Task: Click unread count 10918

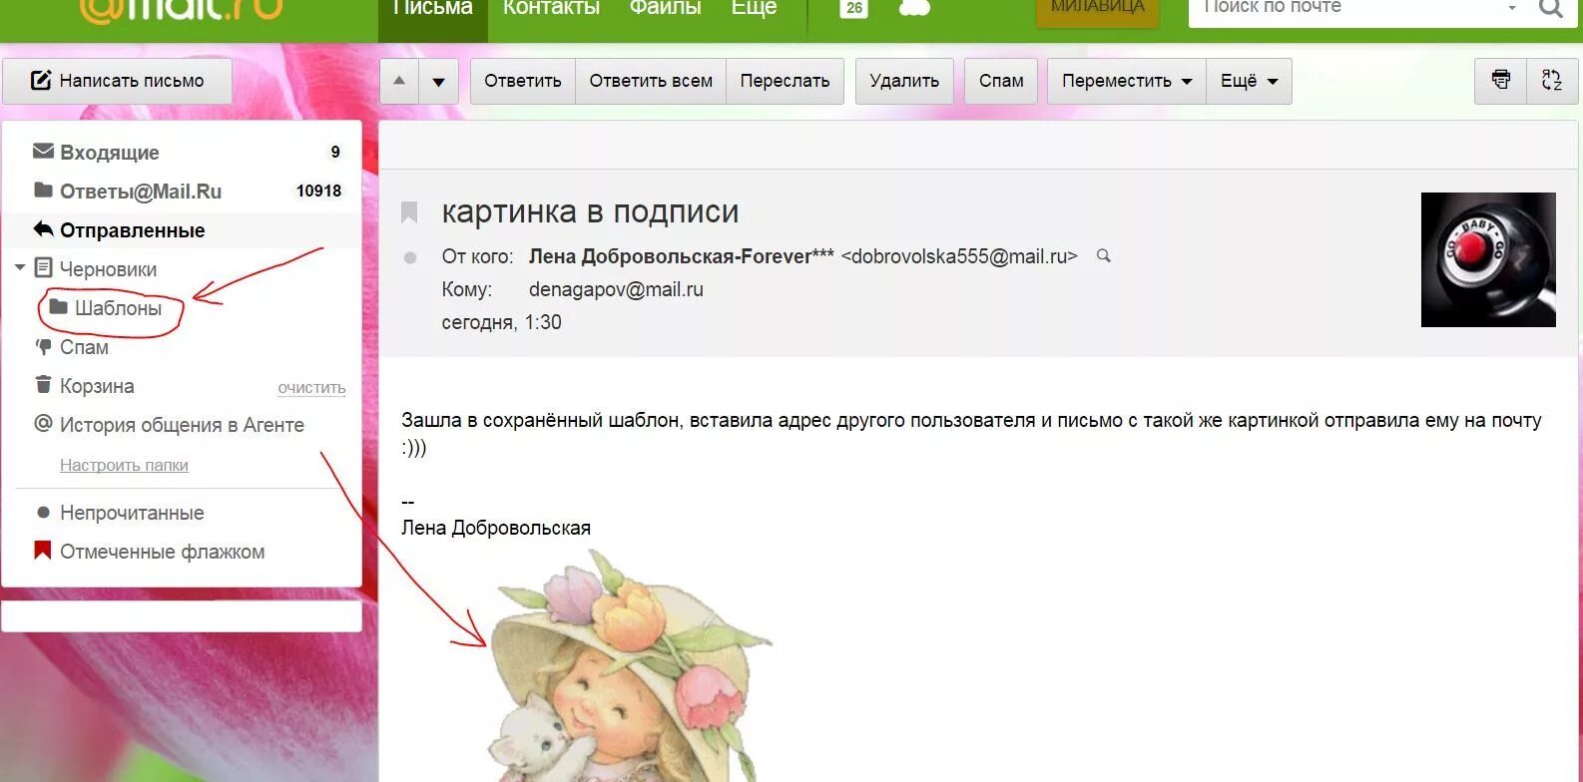Action: (x=318, y=191)
